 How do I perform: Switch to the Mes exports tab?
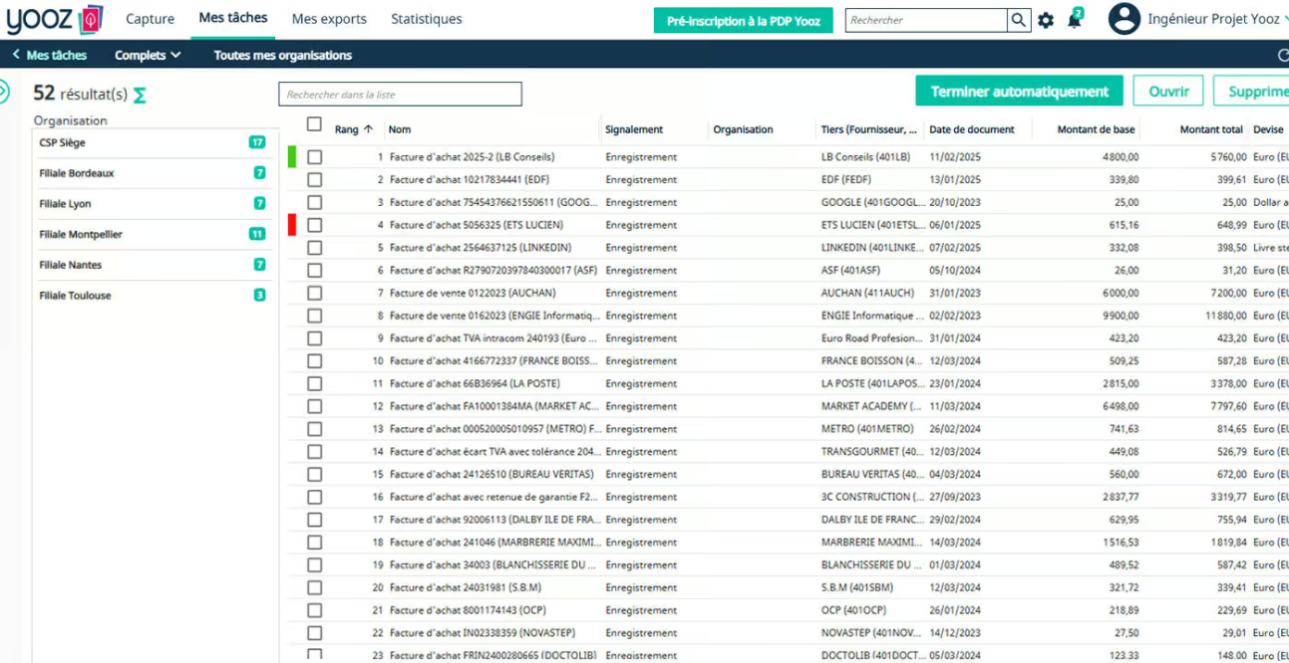(329, 19)
